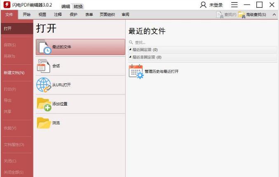Viewport: 279px width, 177px height.
Task: Click the Flash PDF Editor app logo
Action: tap(7, 5)
